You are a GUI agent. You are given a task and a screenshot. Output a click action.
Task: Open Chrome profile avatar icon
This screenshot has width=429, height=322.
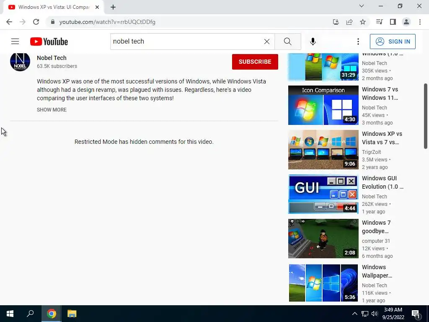pyautogui.click(x=406, y=22)
